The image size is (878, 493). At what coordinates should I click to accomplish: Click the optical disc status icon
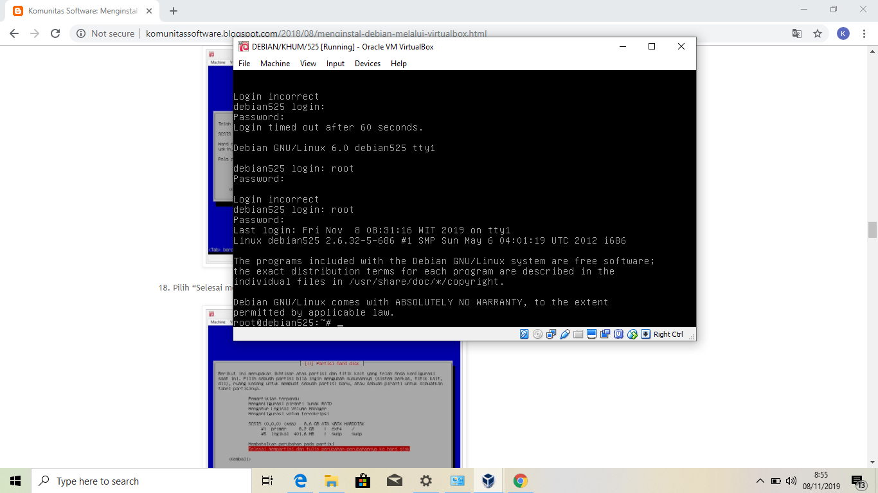pos(537,334)
